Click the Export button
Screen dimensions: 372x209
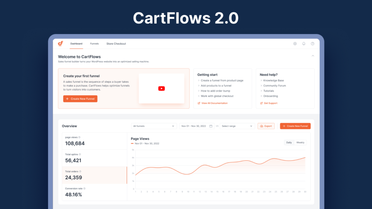pos(266,126)
